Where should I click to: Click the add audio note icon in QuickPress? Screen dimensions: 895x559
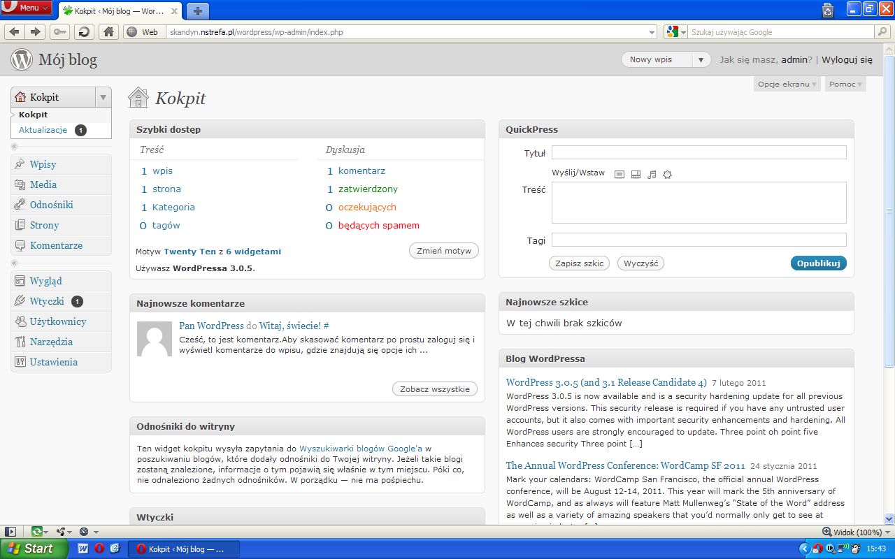[652, 175]
